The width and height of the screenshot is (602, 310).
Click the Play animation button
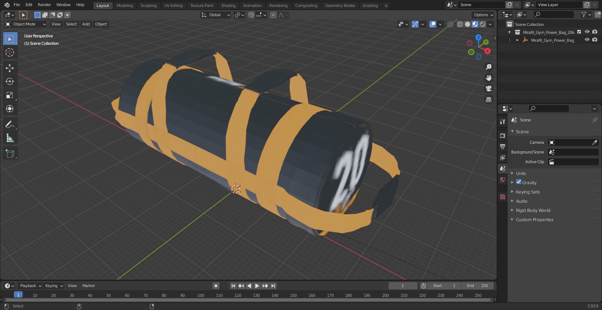pos(257,286)
